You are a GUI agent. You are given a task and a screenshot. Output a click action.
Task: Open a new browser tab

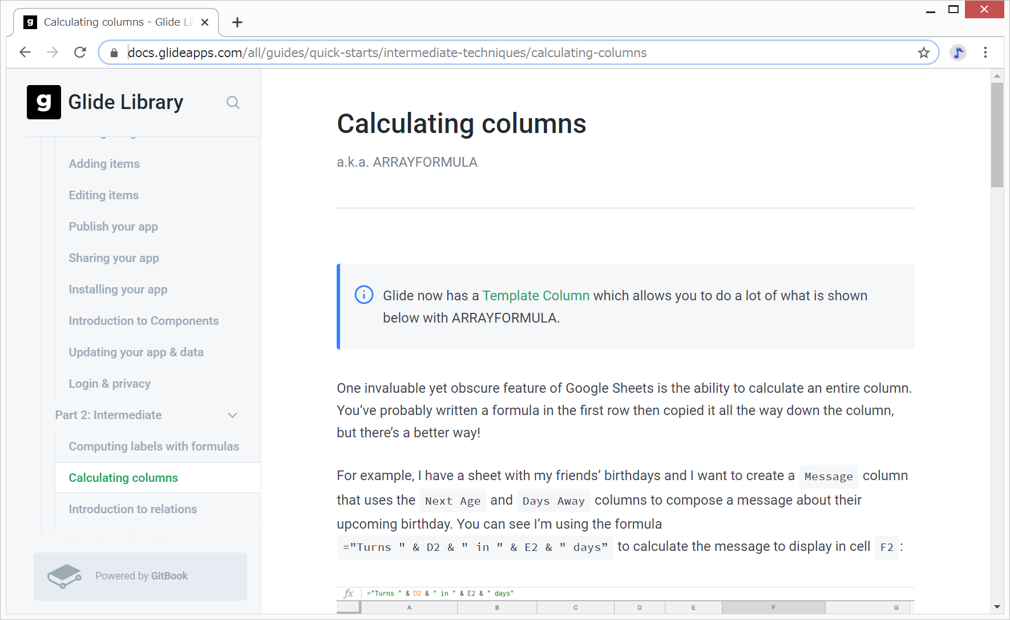[237, 22]
